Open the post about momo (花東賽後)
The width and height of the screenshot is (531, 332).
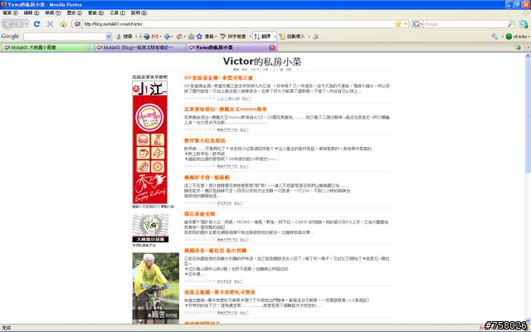coord(225,109)
